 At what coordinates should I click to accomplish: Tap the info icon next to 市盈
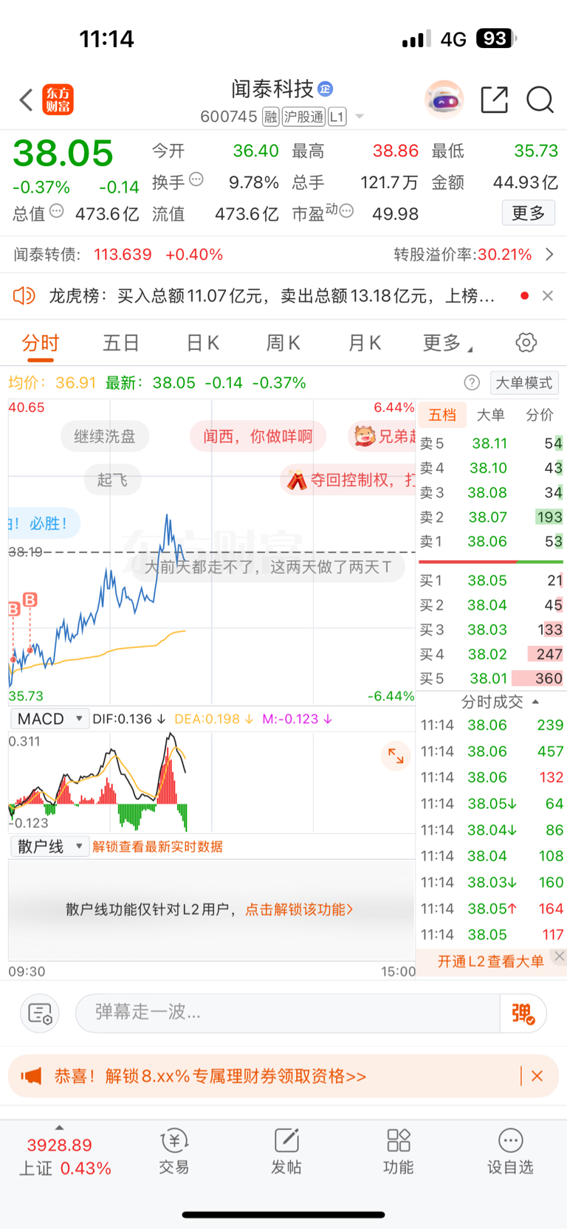coord(346,211)
